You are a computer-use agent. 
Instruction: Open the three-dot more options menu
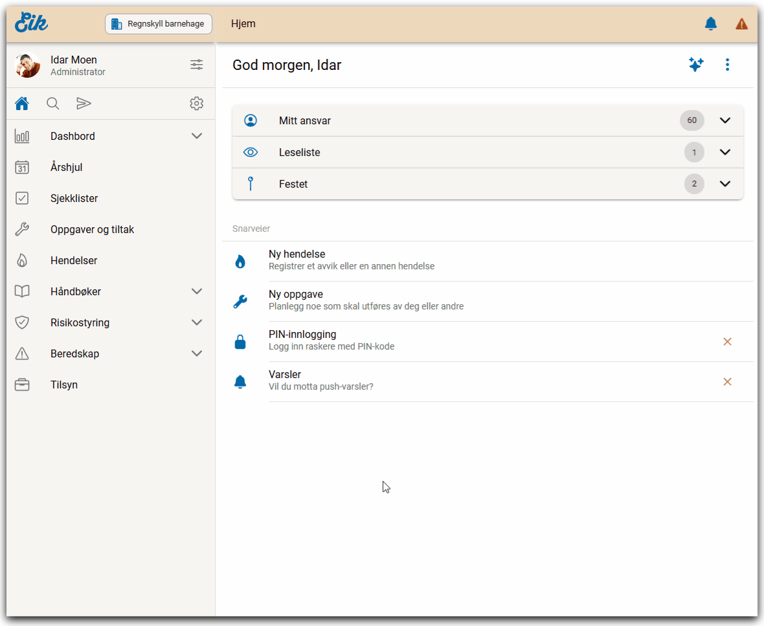coord(727,65)
